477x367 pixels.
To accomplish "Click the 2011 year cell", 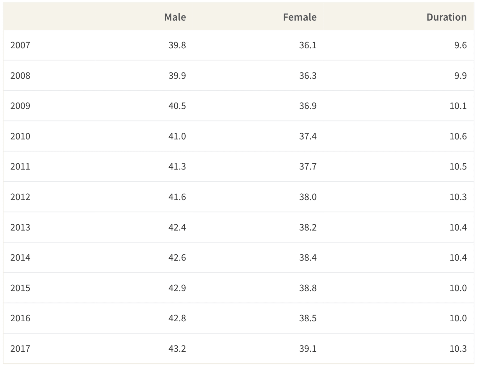I will click(x=20, y=166).
